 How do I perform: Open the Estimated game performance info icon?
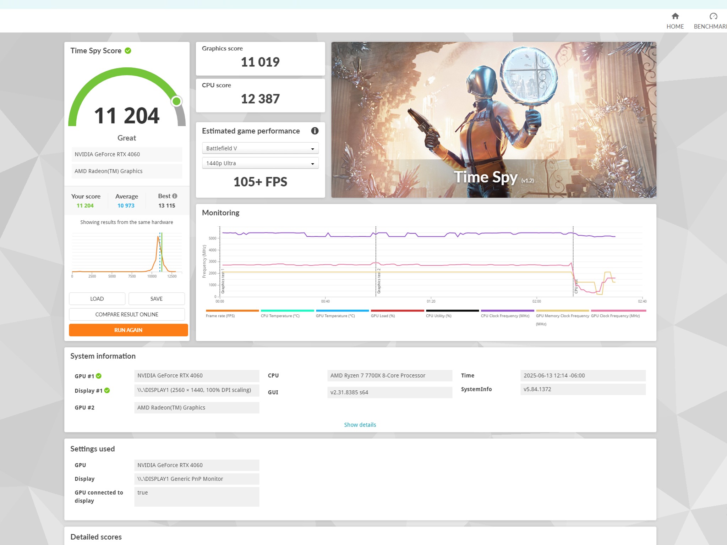pos(315,131)
